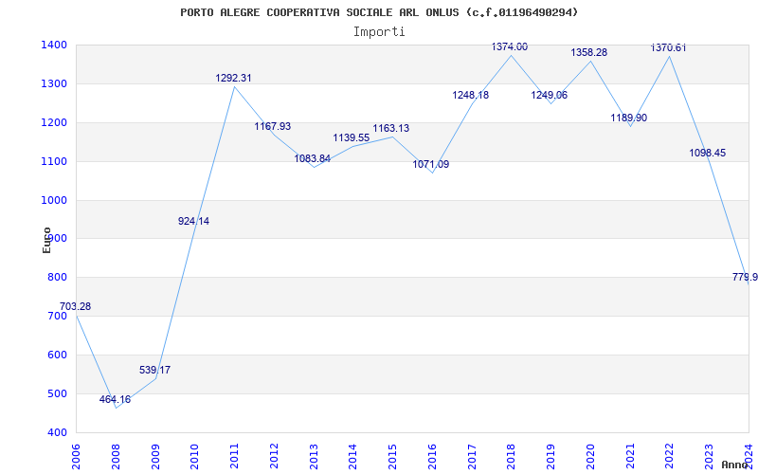This screenshot has width=758, height=474.
Task: Click the 800 y-axis tick label
Action: (x=60, y=278)
